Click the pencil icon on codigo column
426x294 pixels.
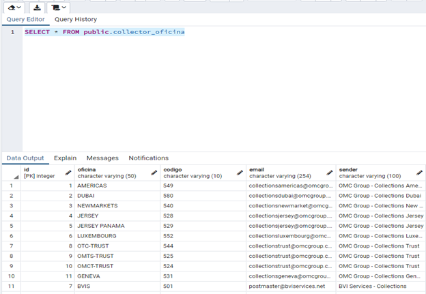pyautogui.click(x=240, y=173)
